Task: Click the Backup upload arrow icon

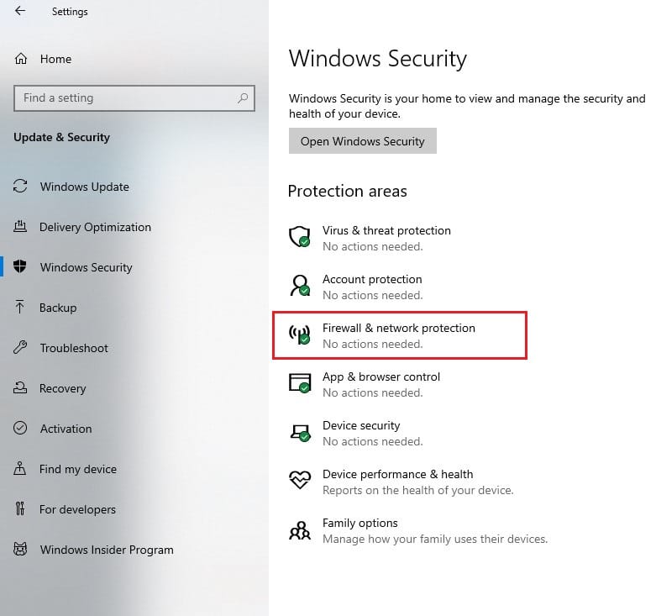Action: pyautogui.click(x=19, y=307)
